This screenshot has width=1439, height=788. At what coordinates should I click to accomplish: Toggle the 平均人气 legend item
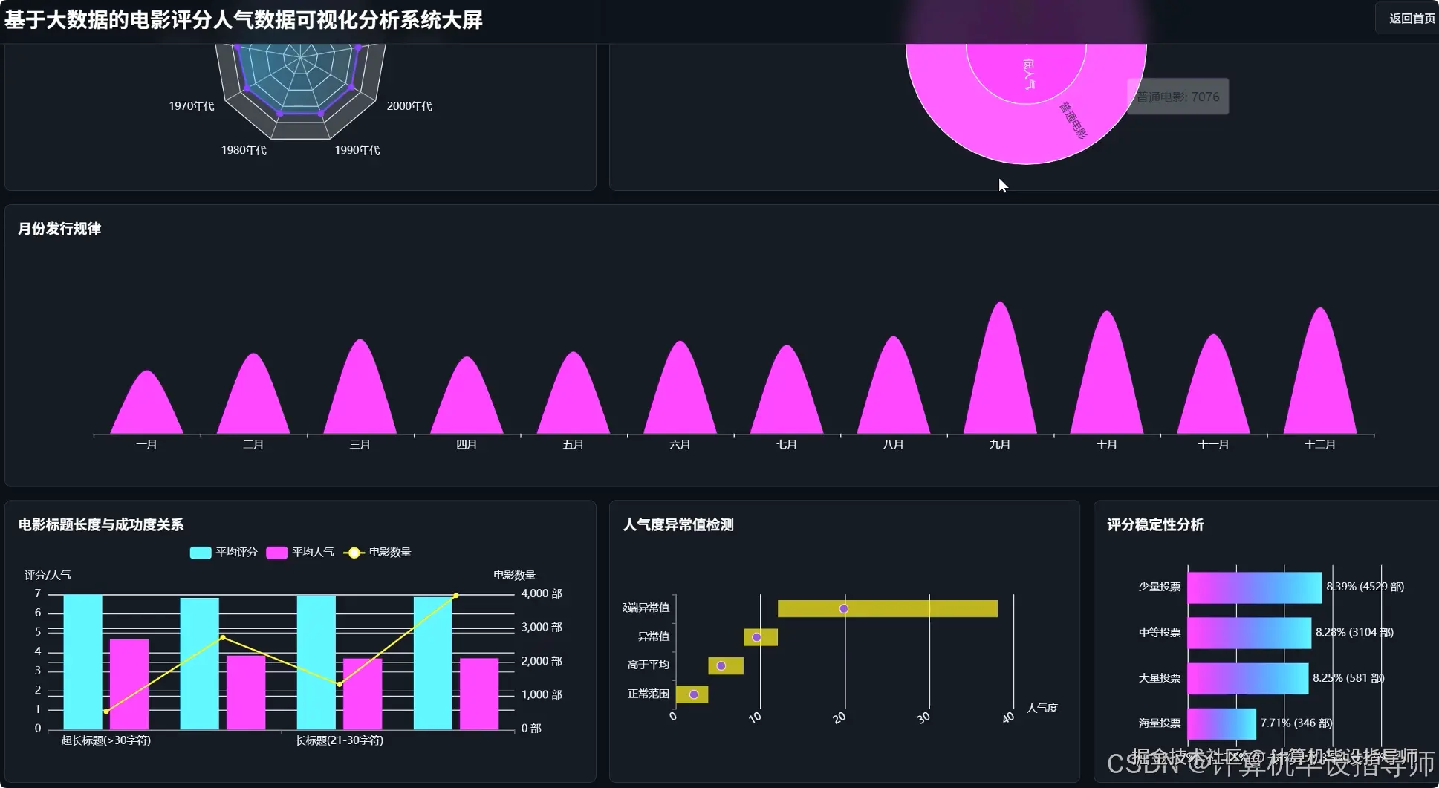pos(301,552)
